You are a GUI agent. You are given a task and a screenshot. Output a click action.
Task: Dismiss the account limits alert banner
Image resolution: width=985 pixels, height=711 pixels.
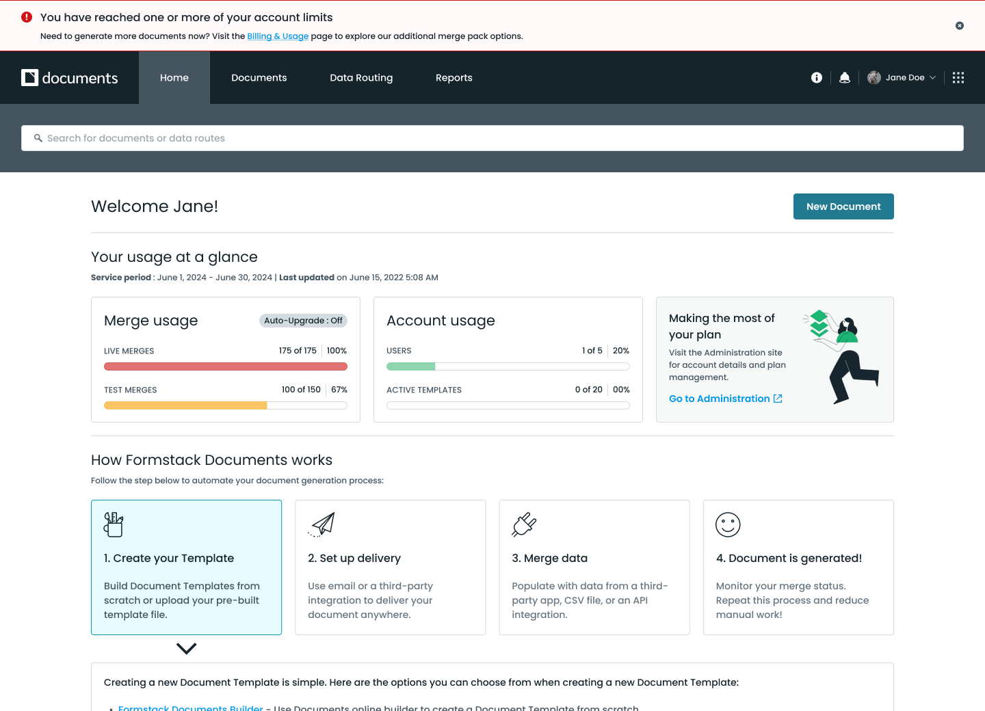[960, 26]
